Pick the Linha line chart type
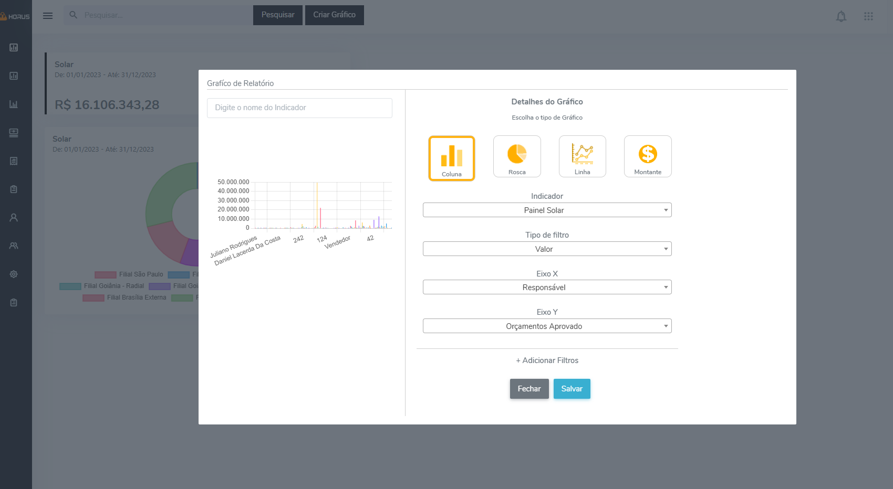 582,156
